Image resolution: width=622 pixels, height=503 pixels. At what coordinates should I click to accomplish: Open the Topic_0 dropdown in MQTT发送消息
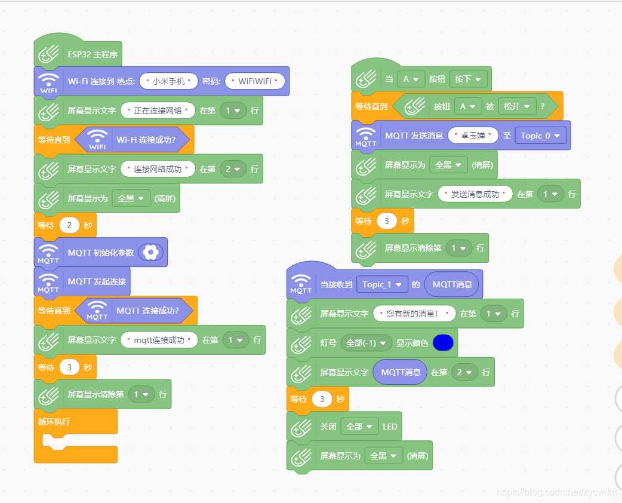[x=540, y=135]
